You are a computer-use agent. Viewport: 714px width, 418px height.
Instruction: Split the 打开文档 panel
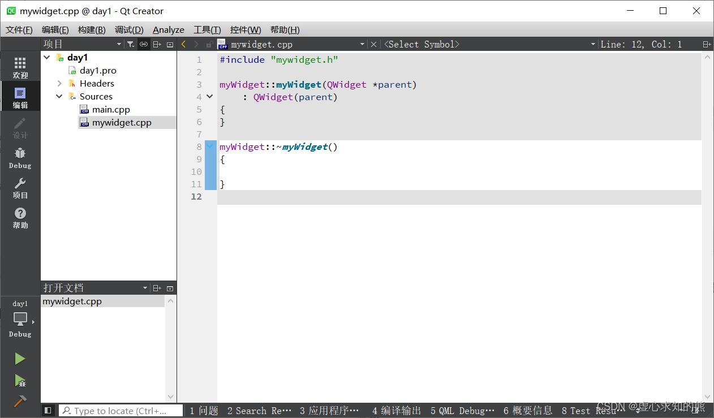coord(157,288)
